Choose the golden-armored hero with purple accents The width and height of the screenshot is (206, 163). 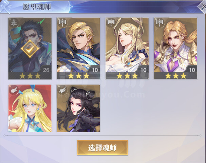[x=175, y=48]
